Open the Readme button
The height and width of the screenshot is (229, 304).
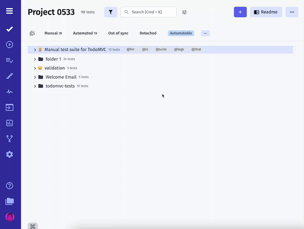pos(266,12)
